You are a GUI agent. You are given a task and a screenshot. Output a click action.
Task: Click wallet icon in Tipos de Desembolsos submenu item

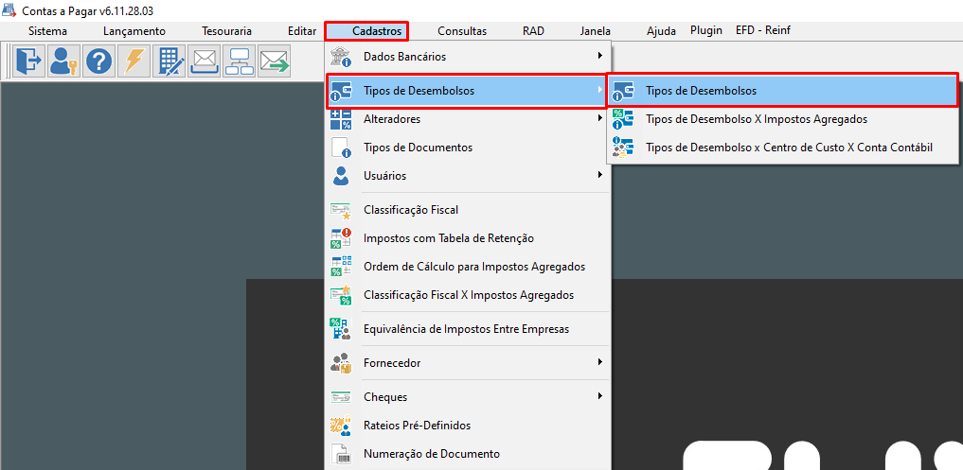click(x=623, y=91)
